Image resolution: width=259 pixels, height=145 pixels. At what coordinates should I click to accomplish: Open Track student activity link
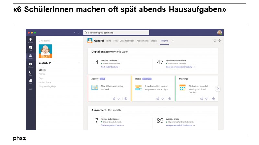coord(111,67)
